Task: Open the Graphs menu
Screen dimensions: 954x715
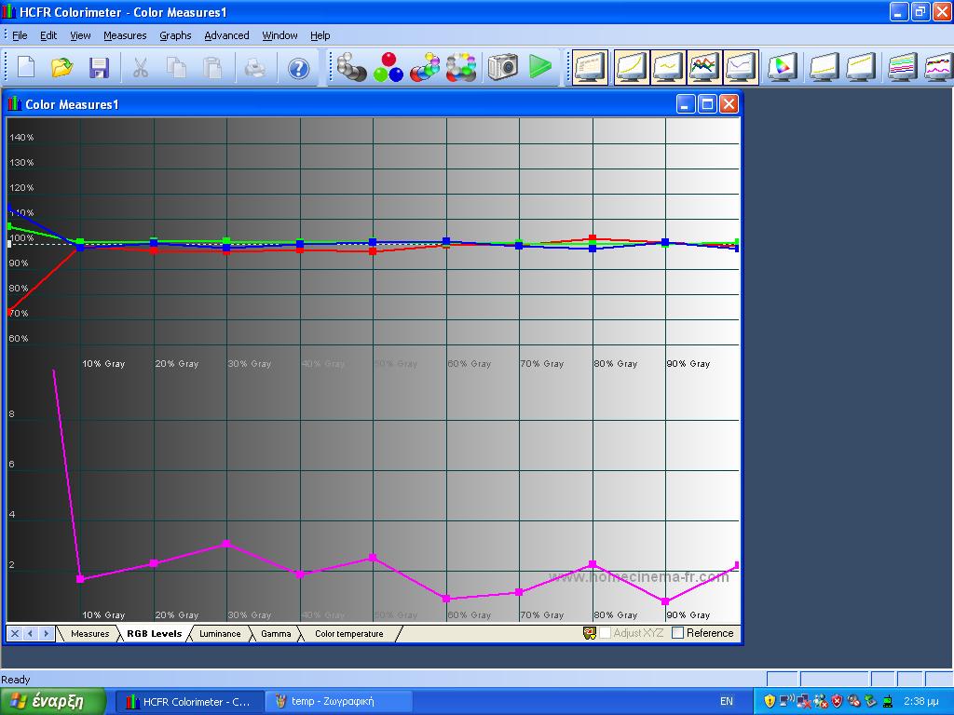Action: point(175,35)
